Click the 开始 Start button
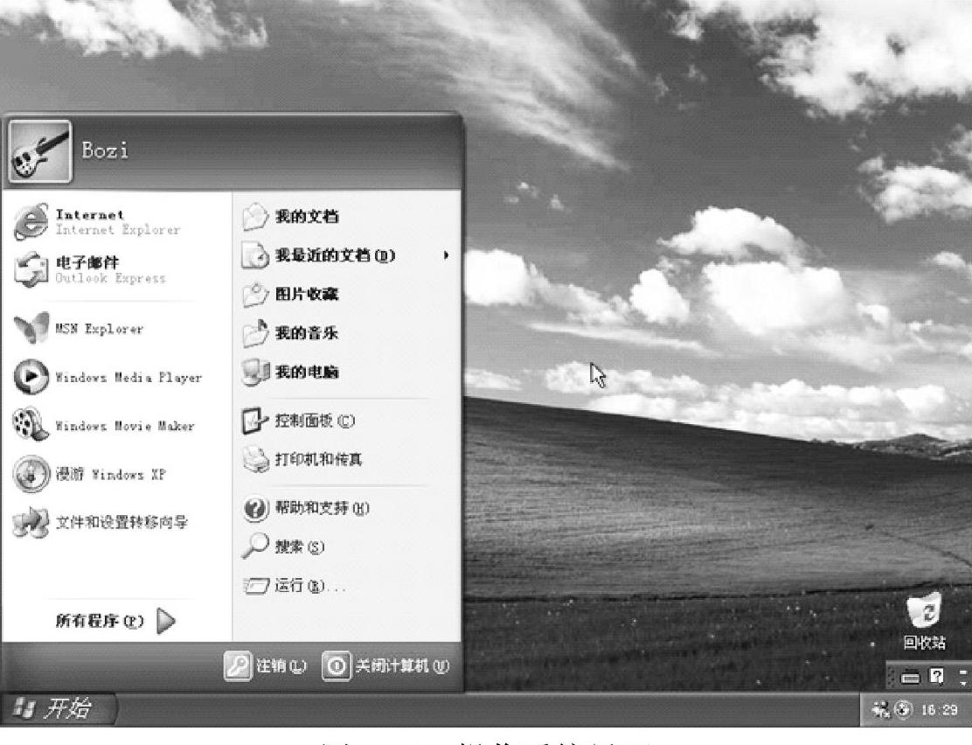Viewport: 972px width, 745px height. 58,708
